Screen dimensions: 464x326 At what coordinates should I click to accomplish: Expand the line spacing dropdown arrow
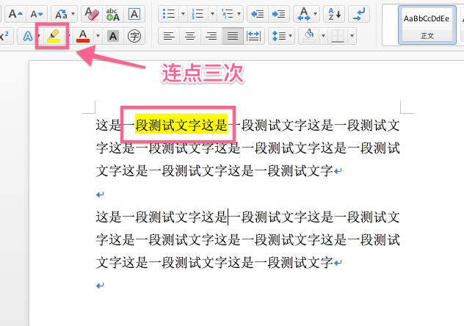(291, 36)
